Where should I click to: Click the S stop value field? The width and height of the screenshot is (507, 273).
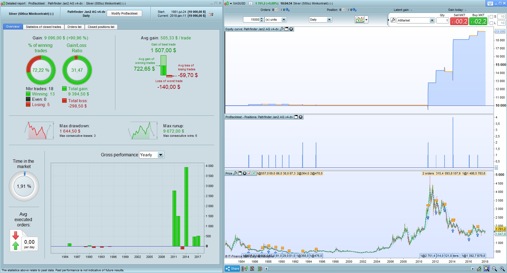(x=501, y=17)
